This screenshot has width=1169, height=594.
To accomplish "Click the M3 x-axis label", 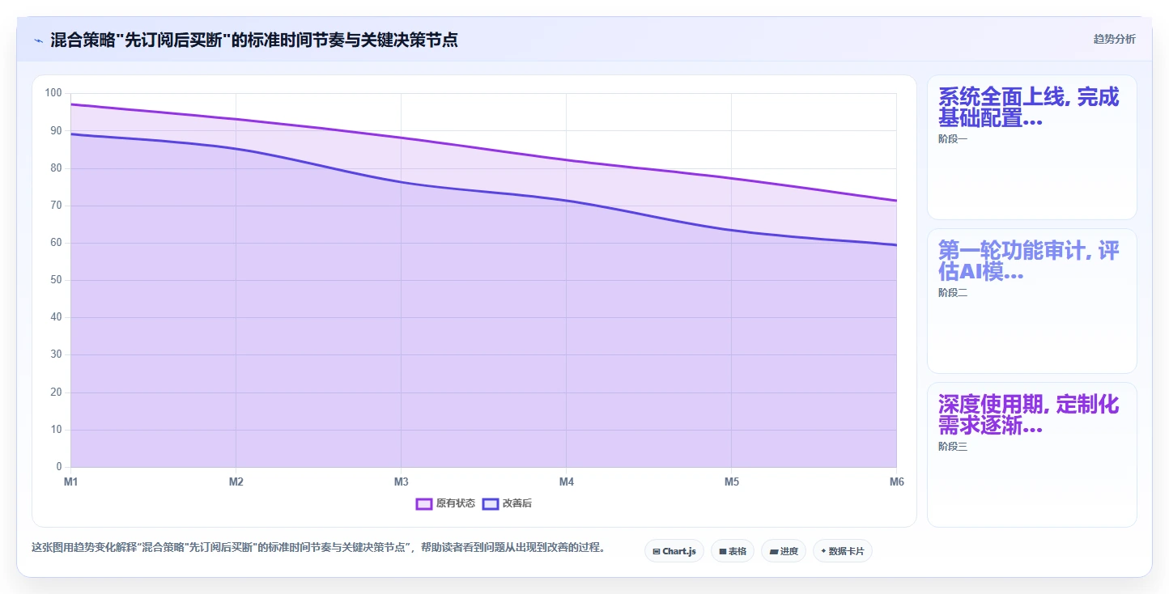I will tap(401, 482).
